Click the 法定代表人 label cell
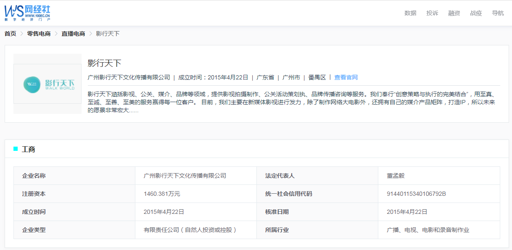This screenshot has width=512, height=250. click(317, 176)
